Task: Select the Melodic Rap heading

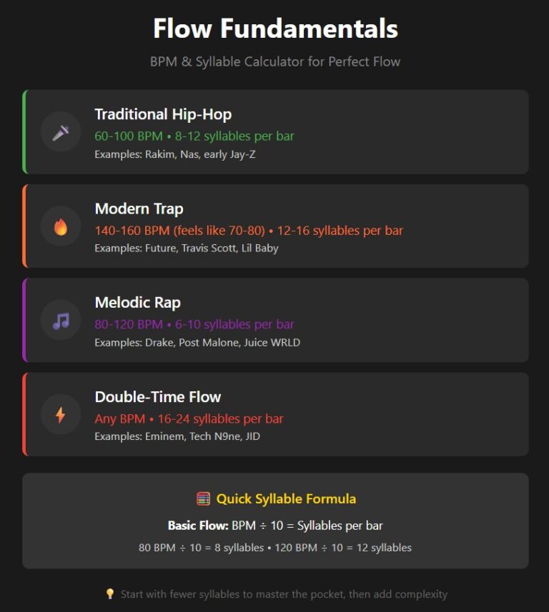Action: 137,303
